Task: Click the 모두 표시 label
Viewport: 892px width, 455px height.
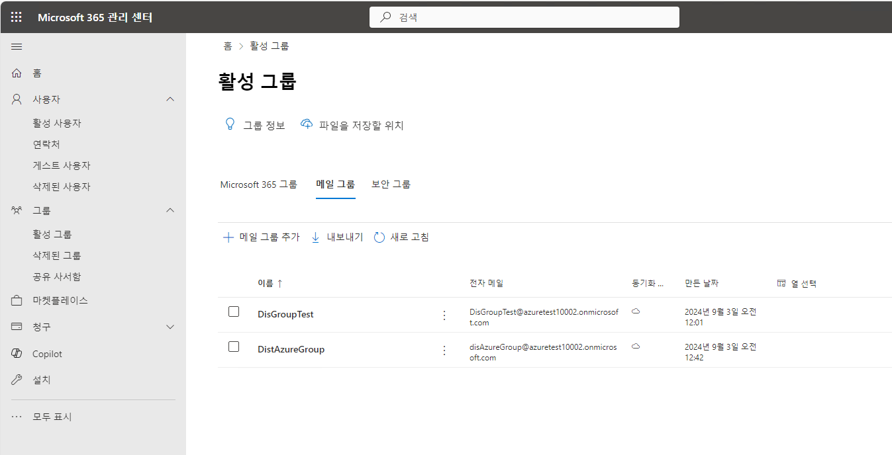Action: point(52,417)
